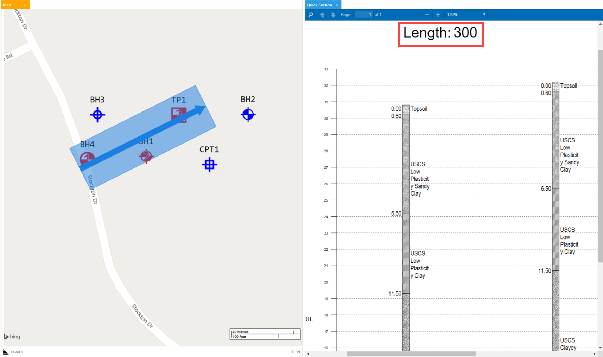Image resolution: width=603 pixels, height=357 pixels.
Task: Go to the next page with down arrow
Action: pos(333,15)
